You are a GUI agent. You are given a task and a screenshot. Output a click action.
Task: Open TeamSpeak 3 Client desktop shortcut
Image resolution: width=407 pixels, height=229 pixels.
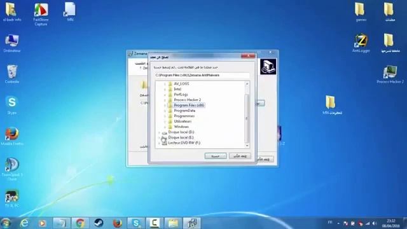12,169
